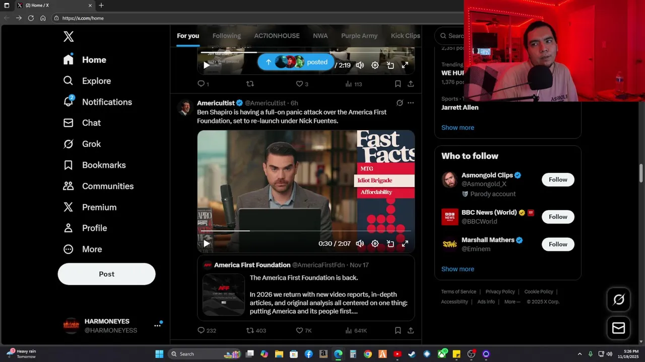The image size is (645, 362).
Task: Mute the Ben Shapiro video volume
Action: [360, 243]
